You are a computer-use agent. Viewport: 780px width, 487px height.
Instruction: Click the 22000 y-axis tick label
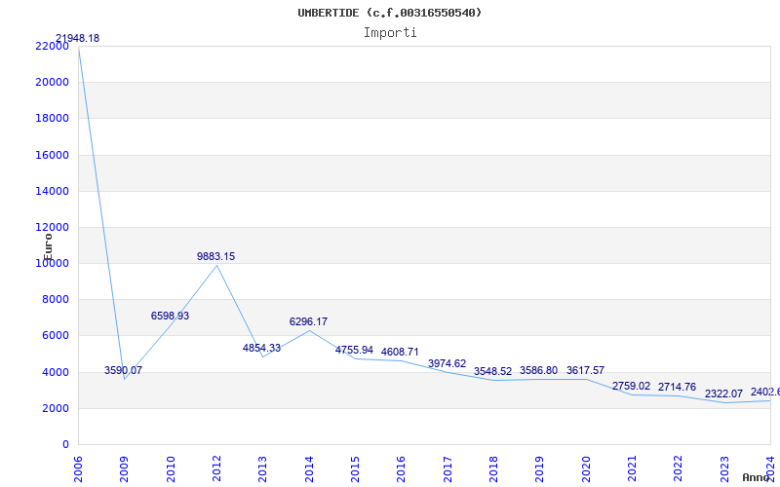[x=52, y=46]
